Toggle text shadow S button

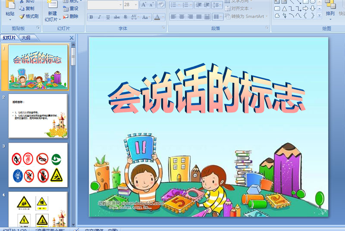click(125, 17)
